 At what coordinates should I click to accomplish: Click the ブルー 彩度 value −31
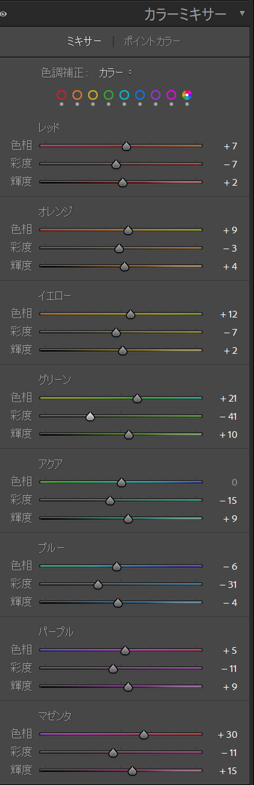pyautogui.click(x=229, y=584)
